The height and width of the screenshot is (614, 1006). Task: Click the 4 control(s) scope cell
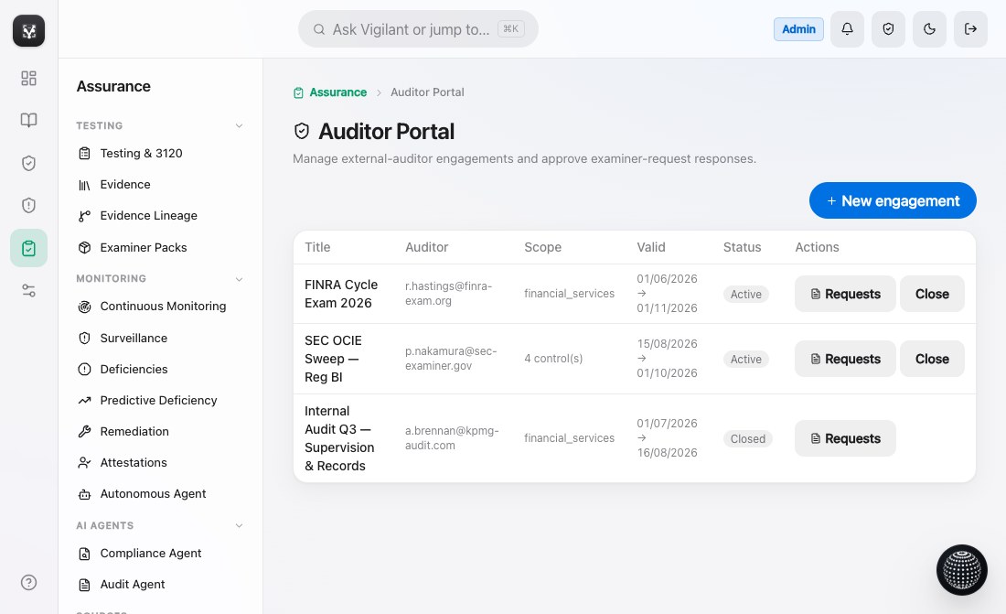(x=553, y=359)
